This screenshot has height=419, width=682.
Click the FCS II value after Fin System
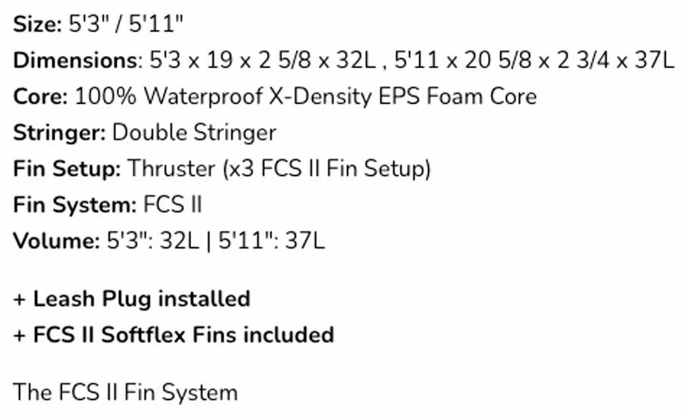tap(173, 205)
